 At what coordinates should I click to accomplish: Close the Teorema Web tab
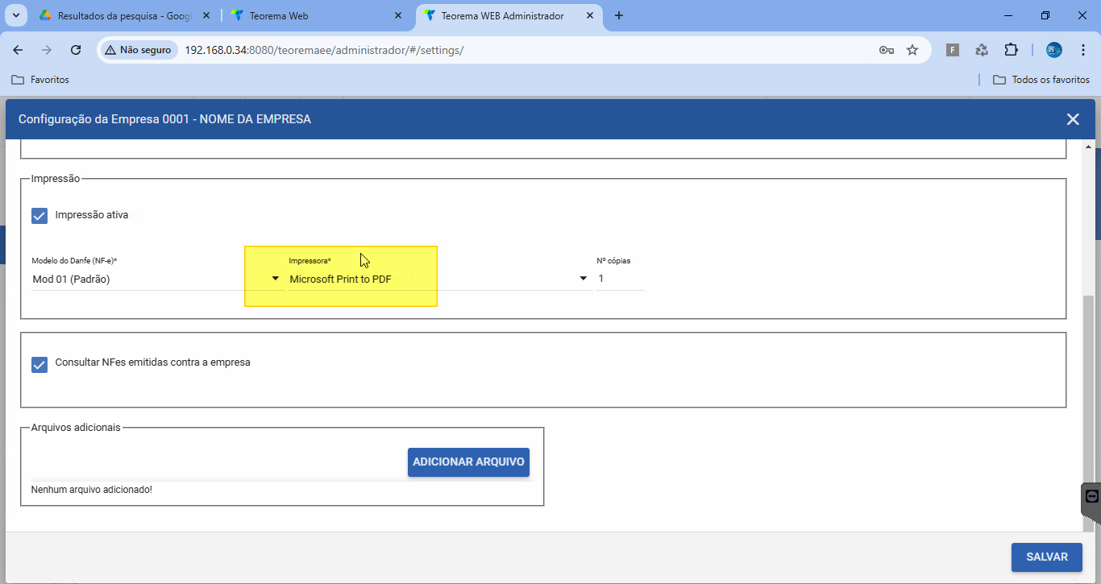pos(398,15)
